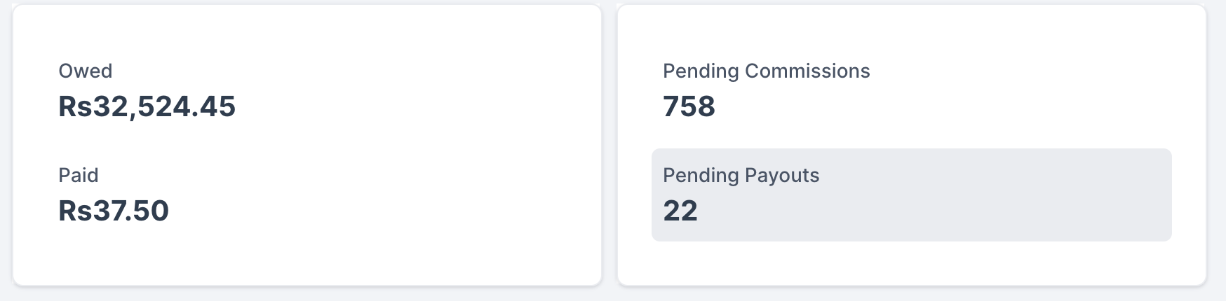The width and height of the screenshot is (1226, 301).
Task: Click the gray highlight area right of 22
Action: pyautogui.click(x=933, y=211)
